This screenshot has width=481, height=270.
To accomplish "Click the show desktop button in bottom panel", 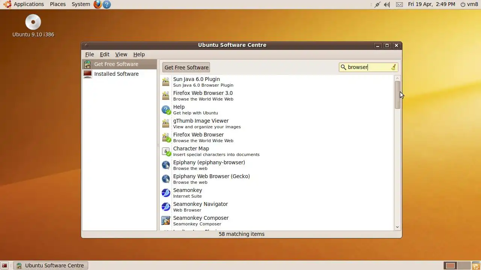I will (x=5, y=265).
